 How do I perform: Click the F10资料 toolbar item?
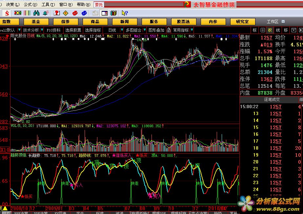(x=53, y=30)
